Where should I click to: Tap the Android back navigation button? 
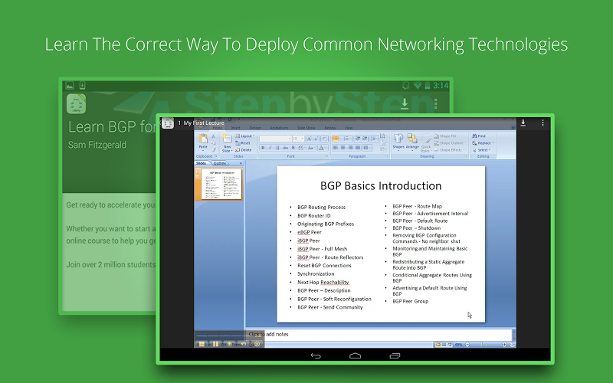[316, 355]
